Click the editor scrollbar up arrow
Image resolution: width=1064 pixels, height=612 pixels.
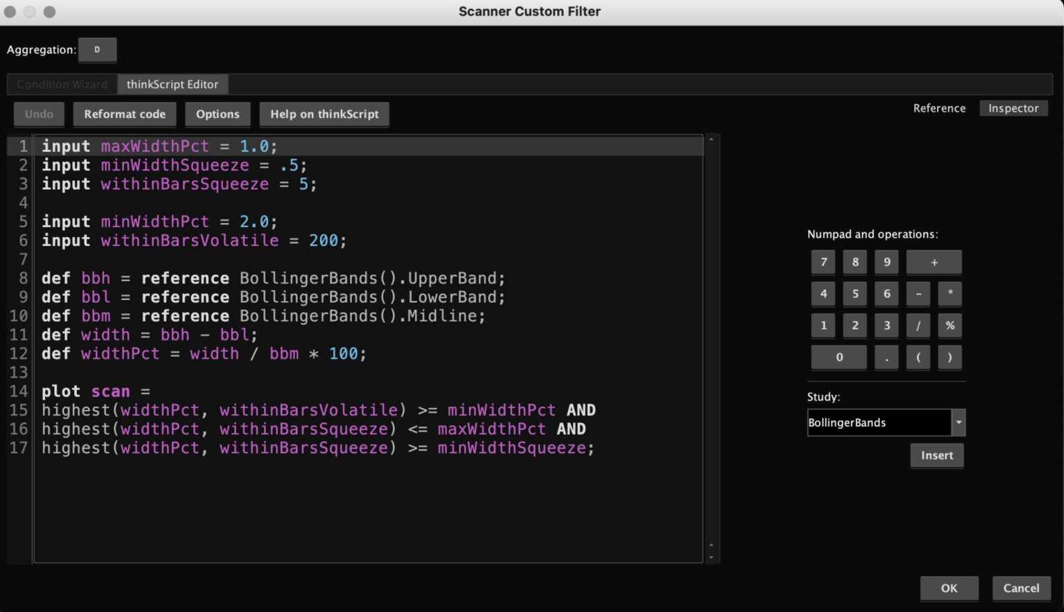click(x=711, y=140)
